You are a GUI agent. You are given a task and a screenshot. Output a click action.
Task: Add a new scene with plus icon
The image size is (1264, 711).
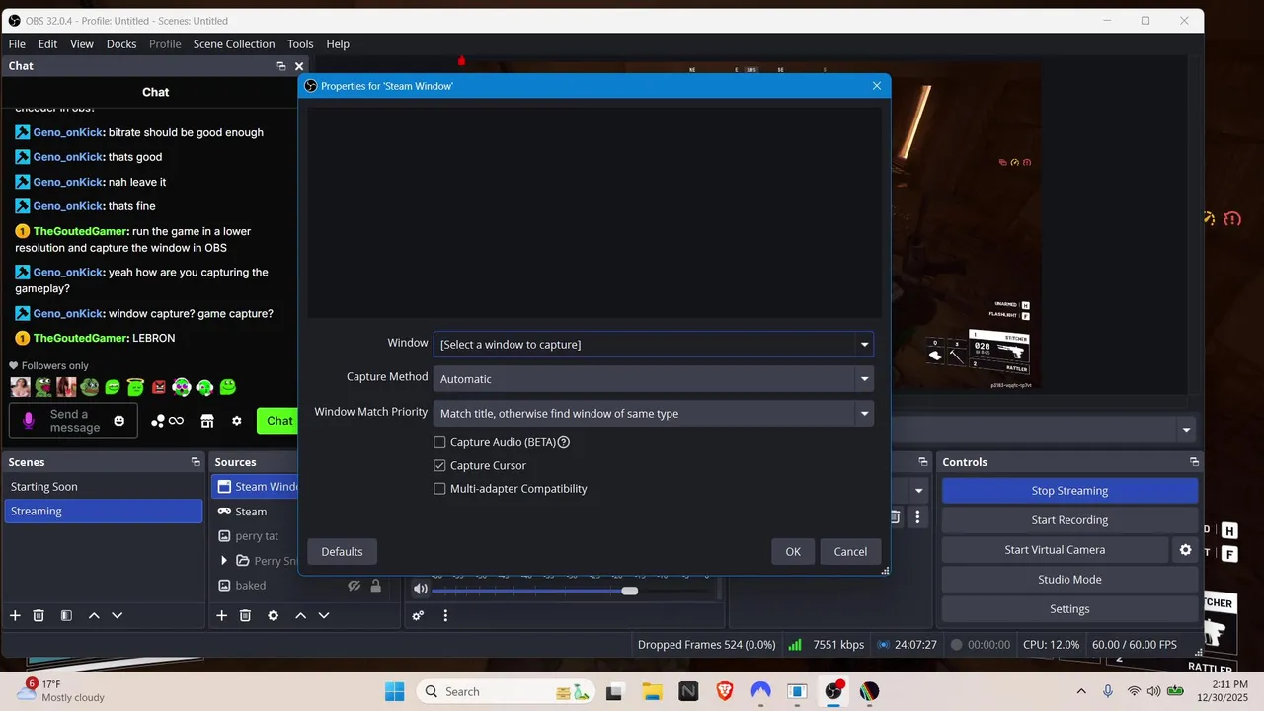15,615
